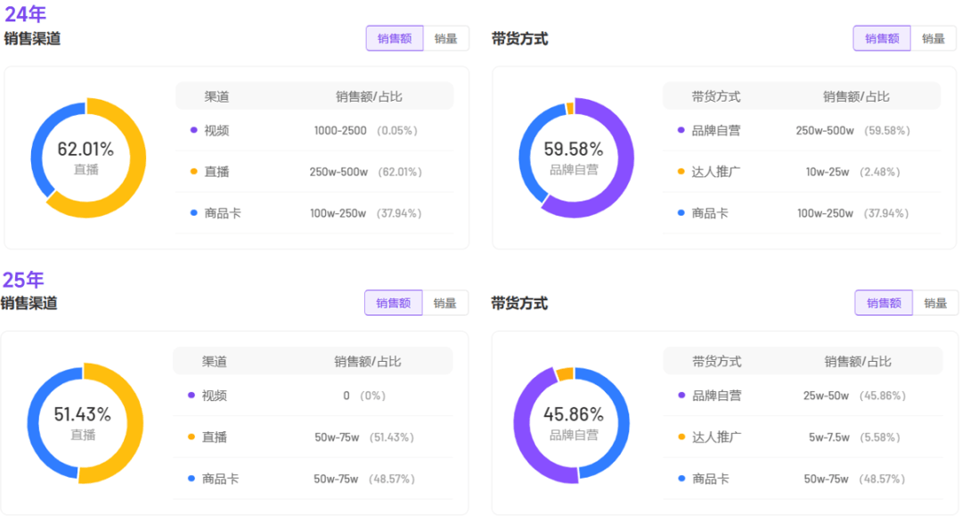This screenshot has height=516, width=962.
Task: Switch to 销量 in 25年 销售渠道 panel
Action: (x=444, y=302)
